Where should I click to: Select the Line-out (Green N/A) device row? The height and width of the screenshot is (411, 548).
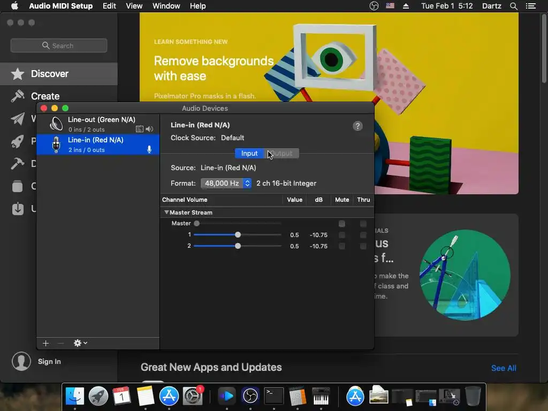tap(98, 124)
